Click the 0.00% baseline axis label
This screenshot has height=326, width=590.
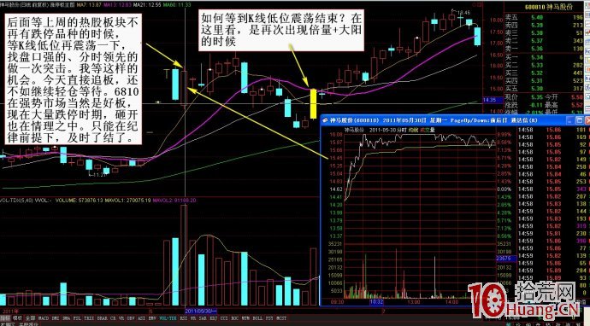504,189
